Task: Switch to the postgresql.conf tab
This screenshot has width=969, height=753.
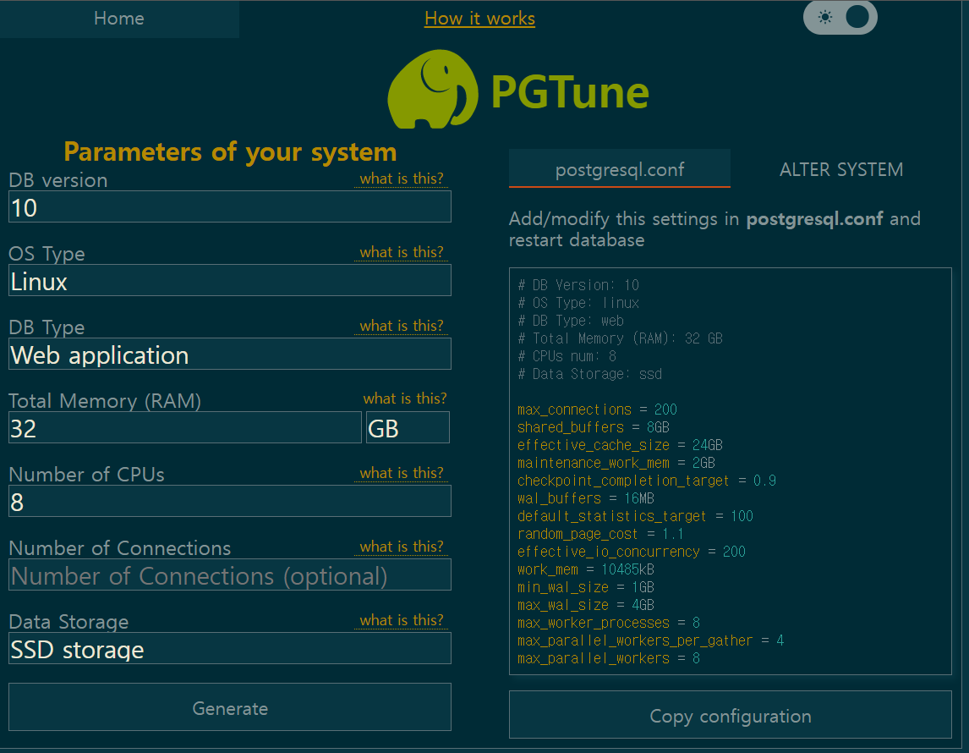Action: [619, 168]
